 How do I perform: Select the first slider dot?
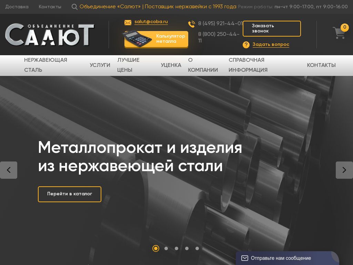pos(156,248)
